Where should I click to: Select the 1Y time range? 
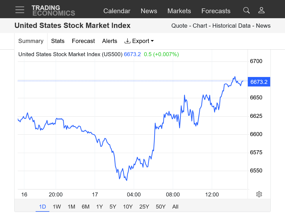coord(99,207)
